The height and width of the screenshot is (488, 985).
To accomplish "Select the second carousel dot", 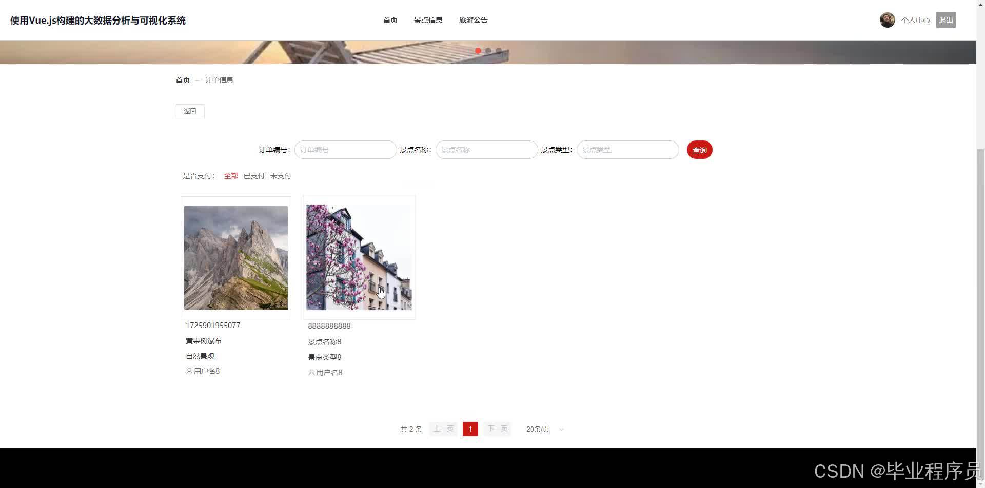I will click(488, 51).
